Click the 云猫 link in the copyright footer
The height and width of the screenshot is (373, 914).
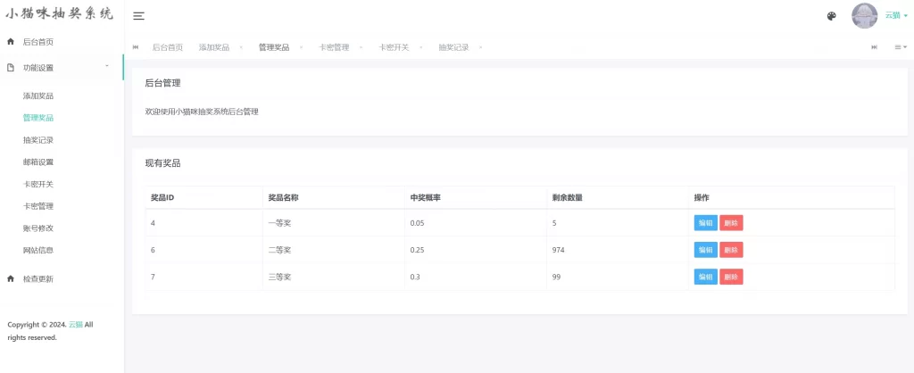[x=76, y=325]
